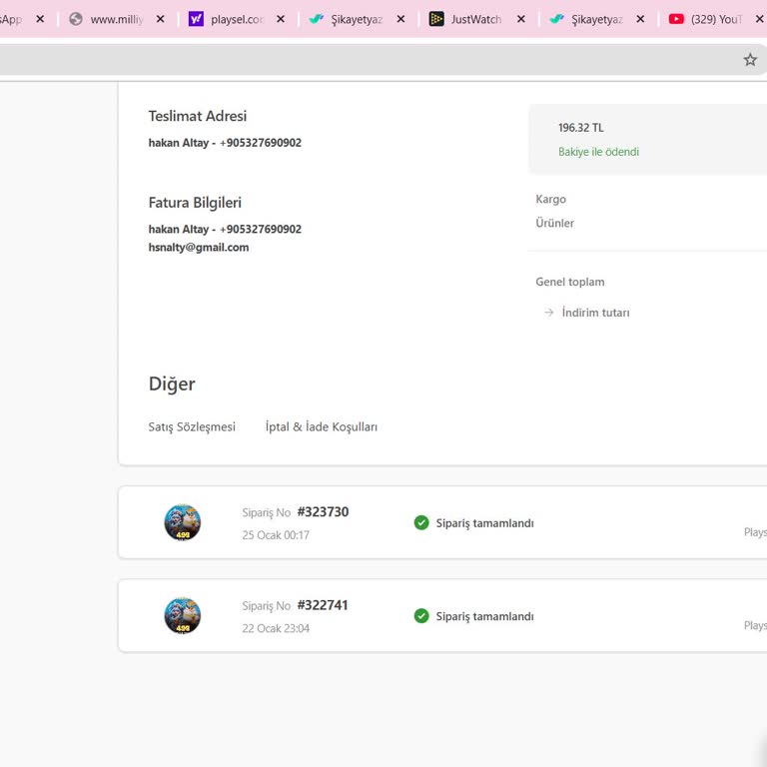Click green checkmark icon on order #323730

click(x=421, y=522)
